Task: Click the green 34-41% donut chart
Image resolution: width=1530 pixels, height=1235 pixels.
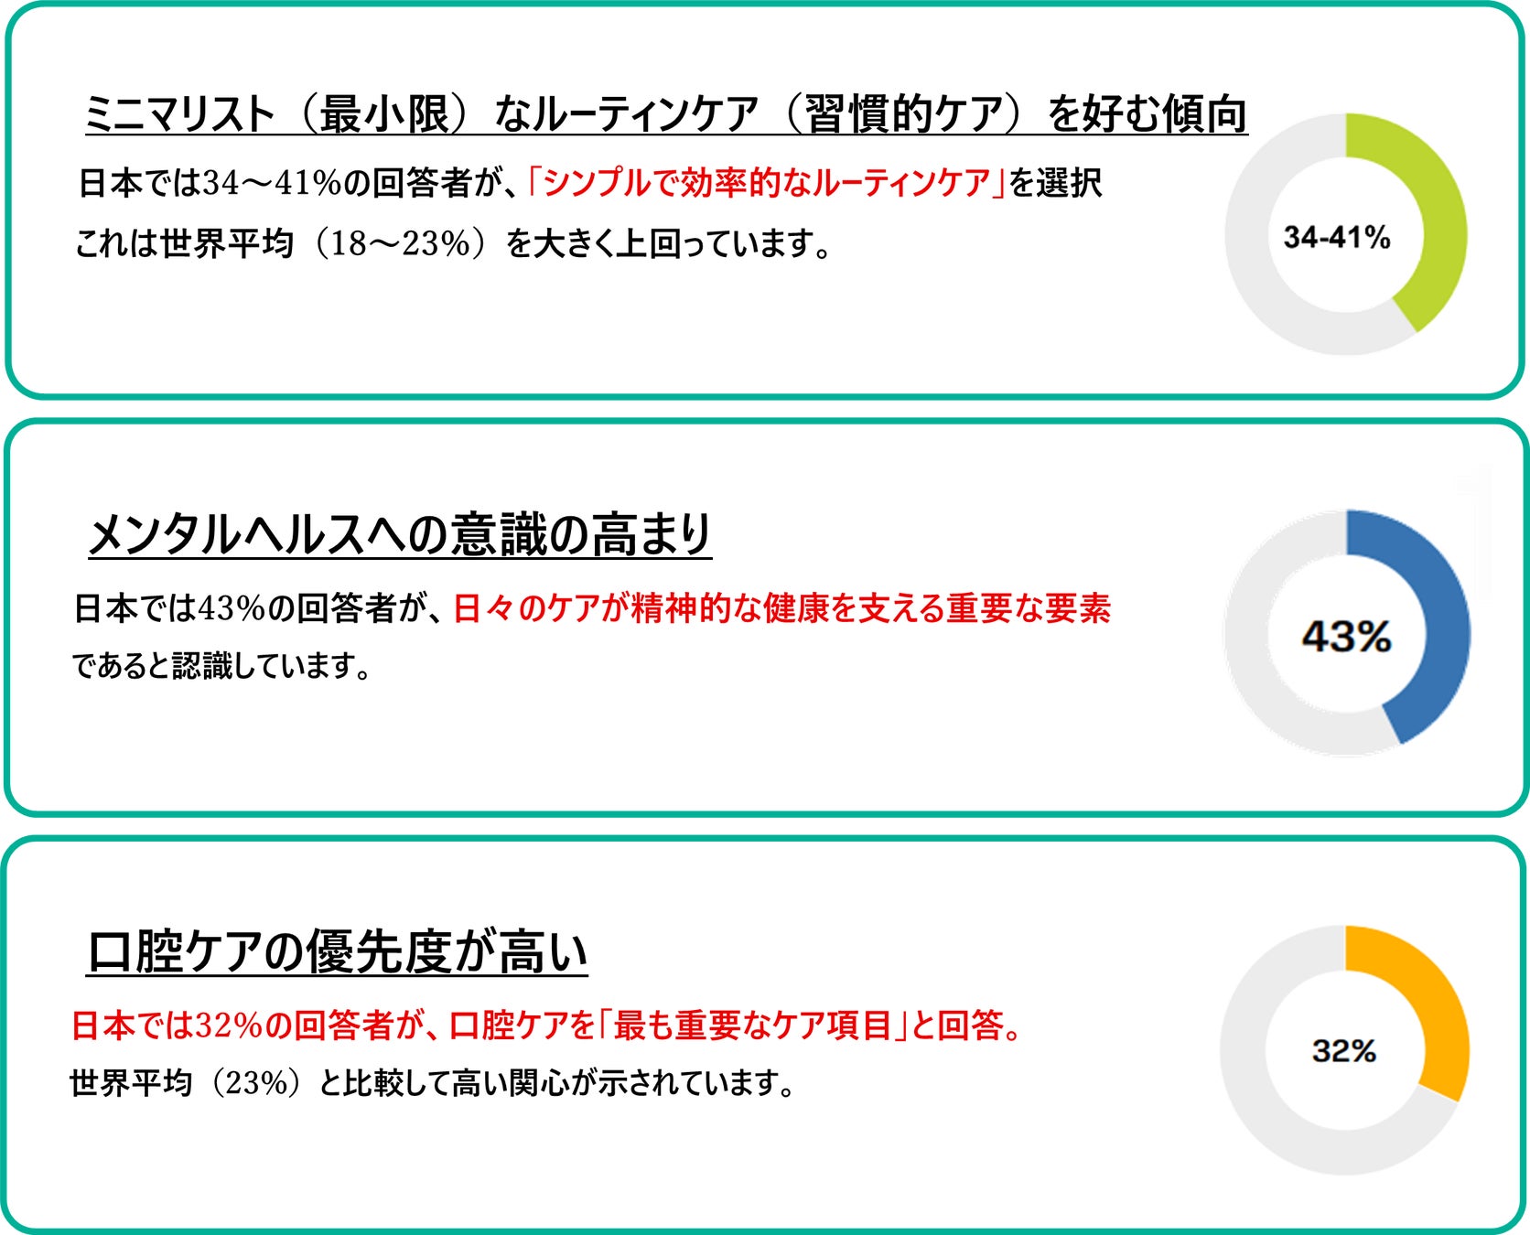Action: pyautogui.click(x=1345, y=234)
